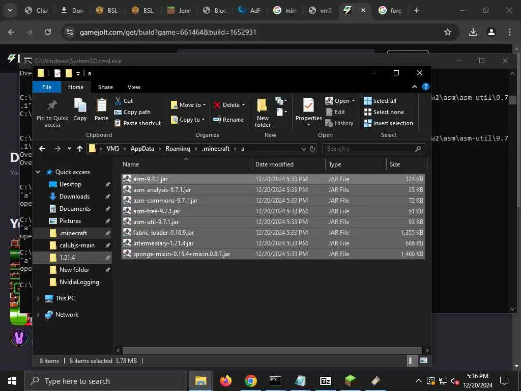Open calubjs-main folder in sidebar
Image resolution: width=521 pixels, height=391 pixels.
(76, 245)
